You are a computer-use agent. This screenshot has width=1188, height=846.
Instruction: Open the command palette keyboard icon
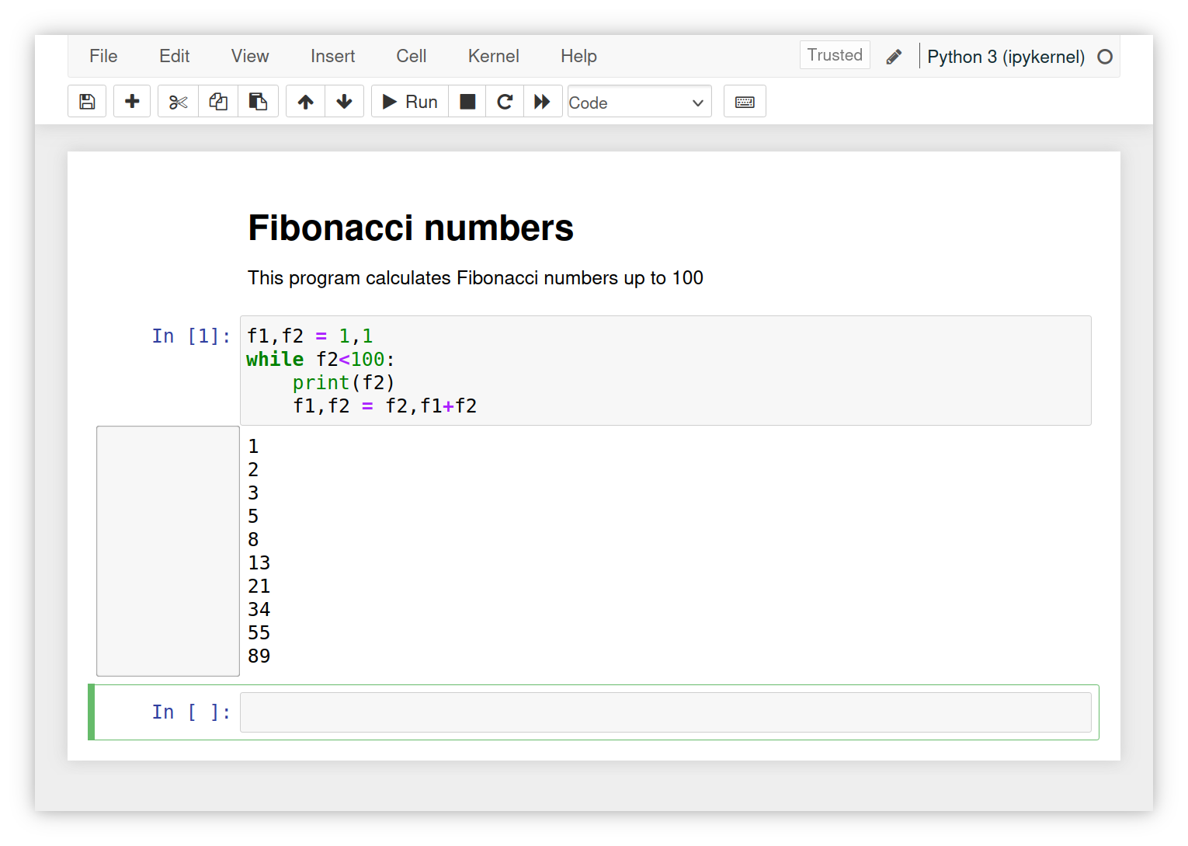pos(745,102)
